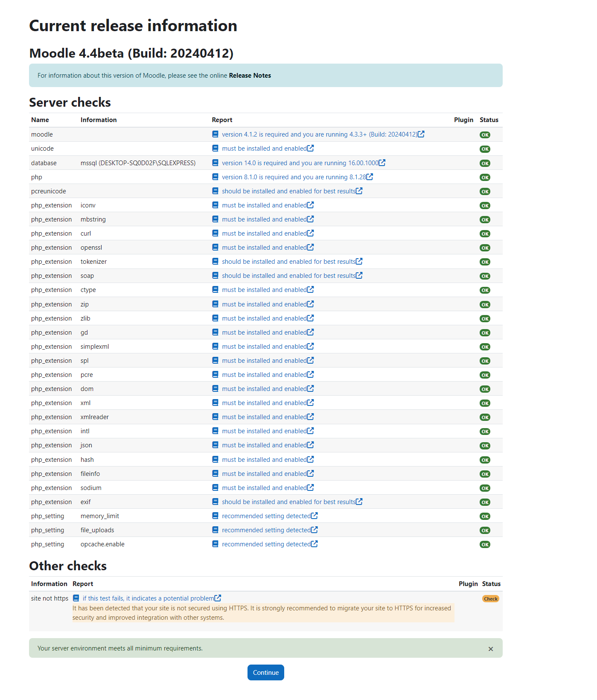Image resolution: width=597 pixels, height=700 pixels.
Task: Click the Plugin column header in Other checks
Action: point(468,584)
